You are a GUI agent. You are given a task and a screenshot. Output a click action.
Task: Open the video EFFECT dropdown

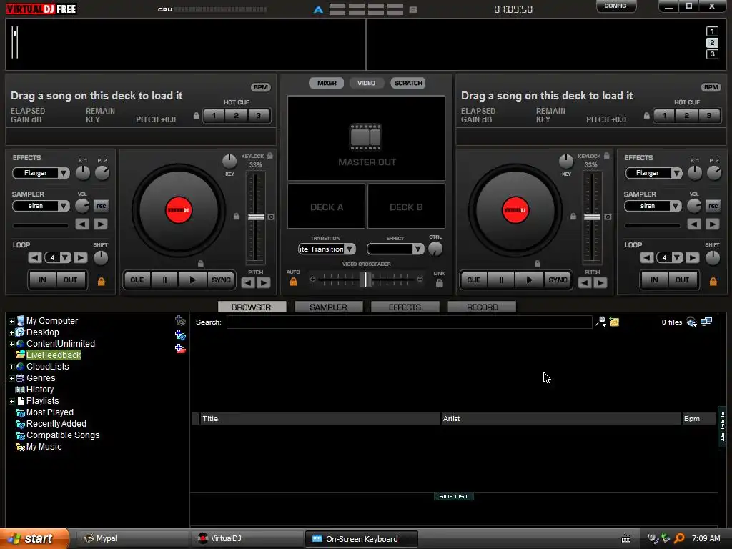417,249
